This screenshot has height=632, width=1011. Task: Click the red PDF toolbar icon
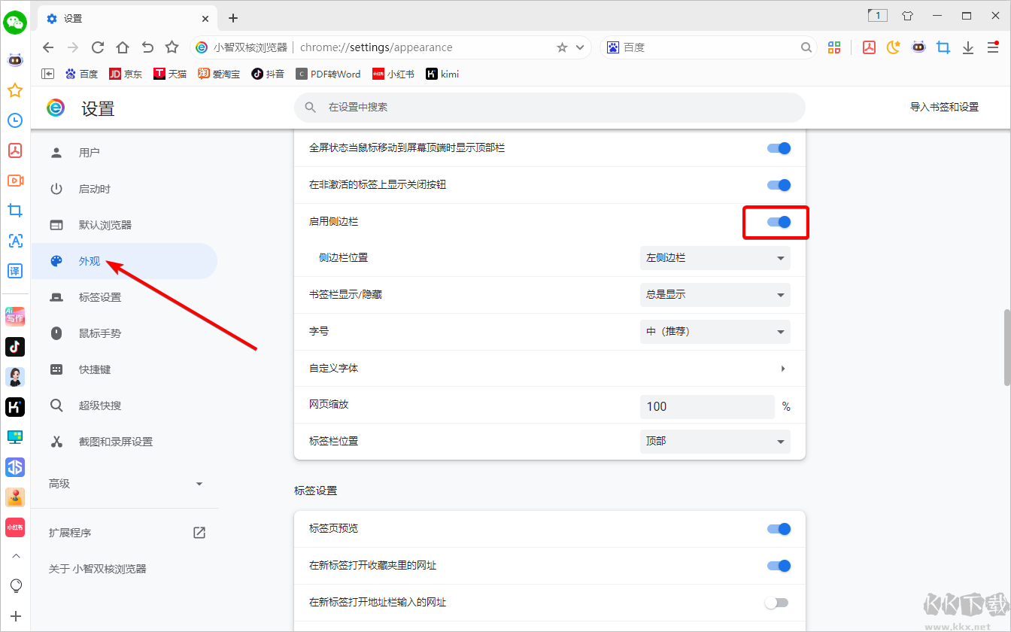point(869,47)
